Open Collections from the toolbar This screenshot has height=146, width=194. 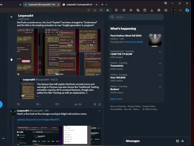138,10
